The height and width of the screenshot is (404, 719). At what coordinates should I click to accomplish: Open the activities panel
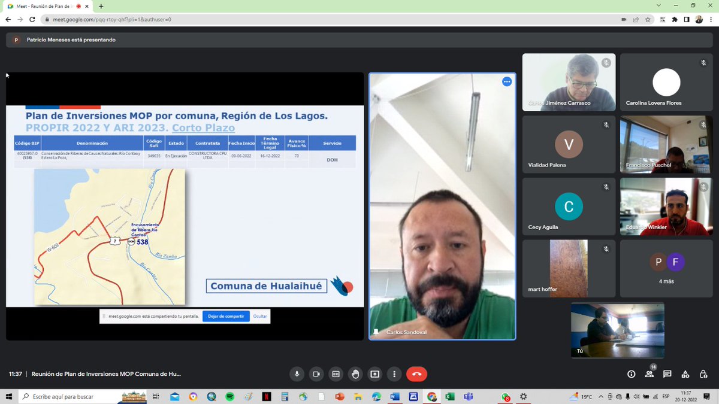[x=685, y=374]
